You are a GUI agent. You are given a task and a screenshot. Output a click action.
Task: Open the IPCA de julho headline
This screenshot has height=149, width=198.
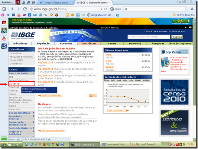tap(56, 48)
